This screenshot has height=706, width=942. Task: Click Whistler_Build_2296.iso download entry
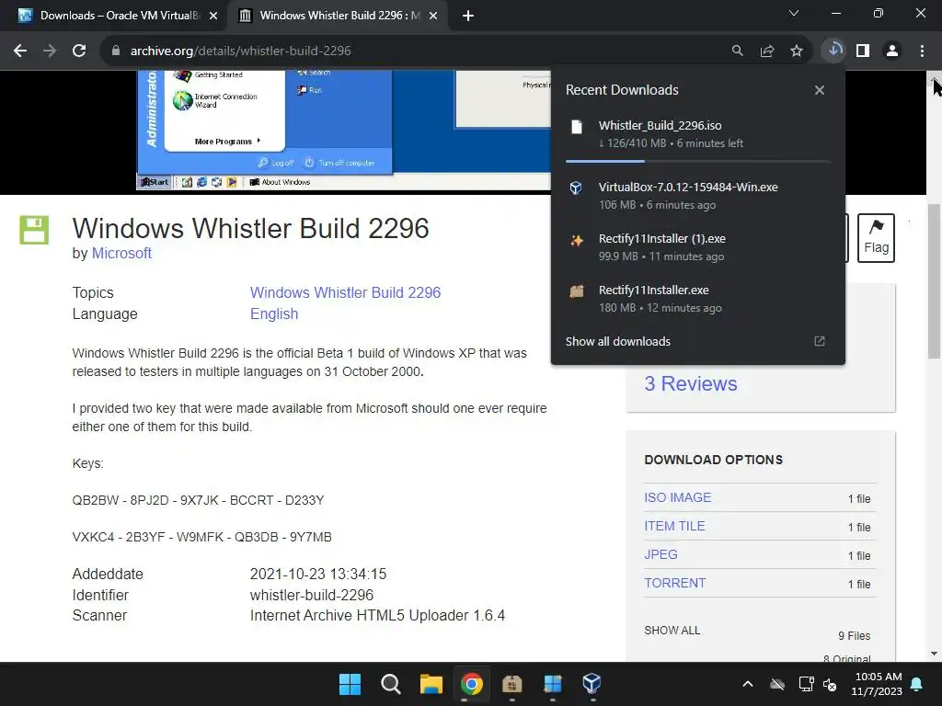(697, 134)
